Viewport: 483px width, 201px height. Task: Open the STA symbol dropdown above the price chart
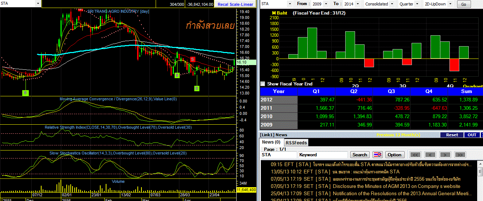coord(38,4)
